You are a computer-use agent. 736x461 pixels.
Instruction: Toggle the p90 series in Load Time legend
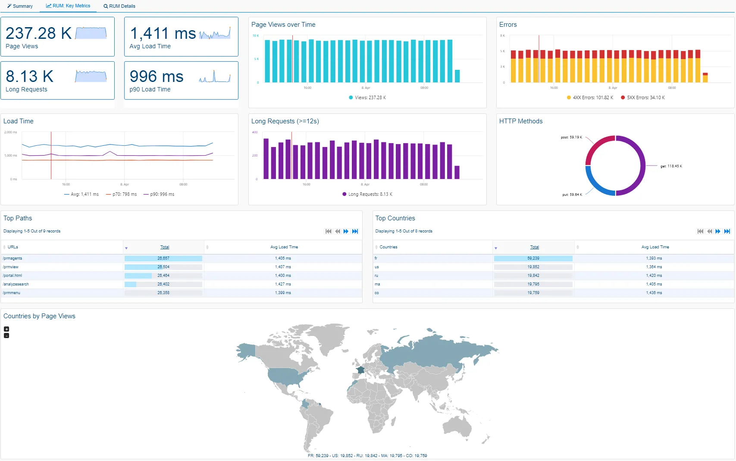[x=159, y=194]
